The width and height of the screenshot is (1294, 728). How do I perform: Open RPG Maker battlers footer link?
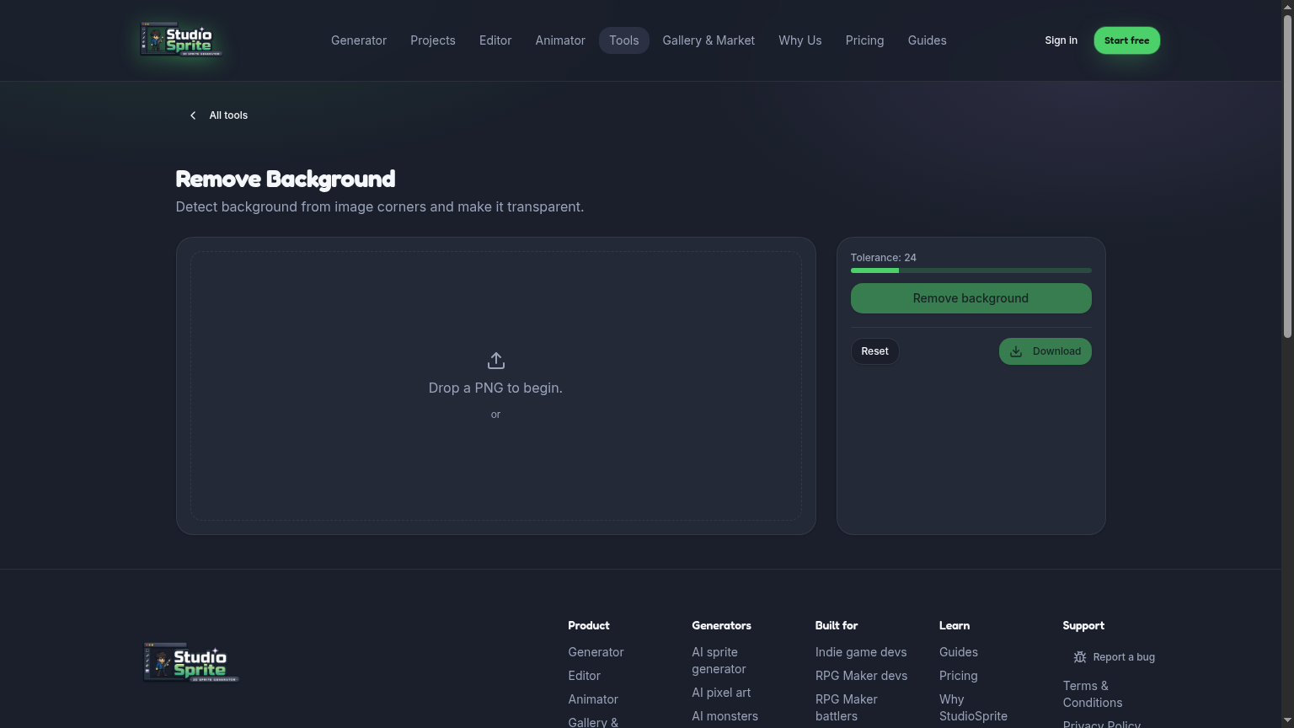(847, 708)
